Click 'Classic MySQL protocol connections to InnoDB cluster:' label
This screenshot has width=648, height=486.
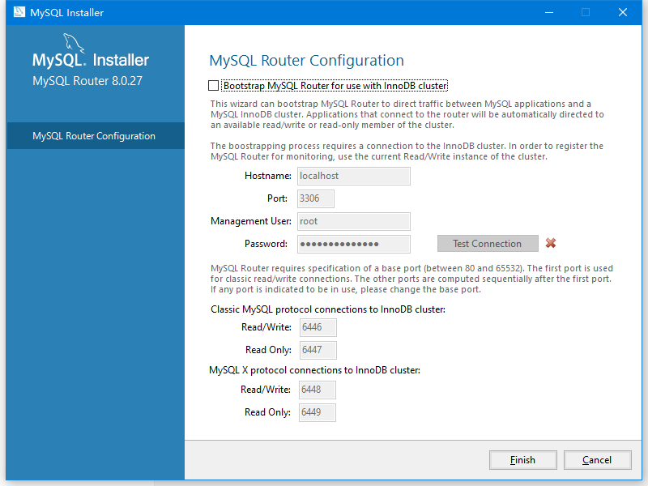(328, 309)
